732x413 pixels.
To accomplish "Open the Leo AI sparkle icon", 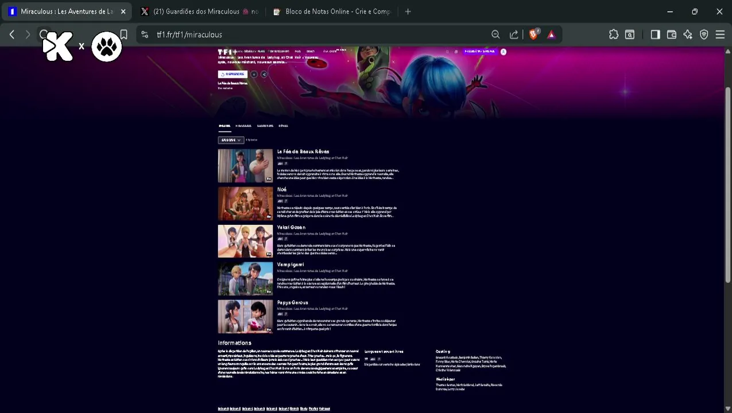I will click(x=688, y=34).
